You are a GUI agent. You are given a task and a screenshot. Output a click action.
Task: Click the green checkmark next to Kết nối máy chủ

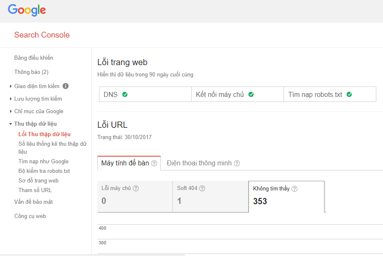click(x=251, y=94)
